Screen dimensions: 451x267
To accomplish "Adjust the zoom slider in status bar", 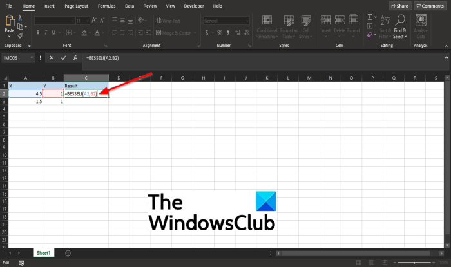I will pos(414,262).
